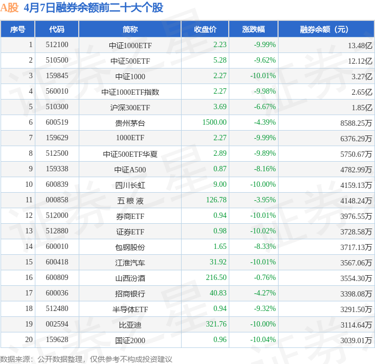This screenshot has width=375, height=364.
Task: Select stock code 000858
Action: [x=57, y=200]
